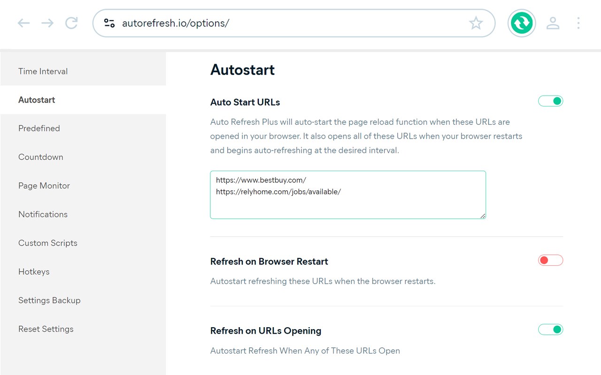Enable Refresh on Browser Restart toggle
Image resolution: width=601 pixels, height=375 pixels.
pyautogui.click(x=550, y=261)
